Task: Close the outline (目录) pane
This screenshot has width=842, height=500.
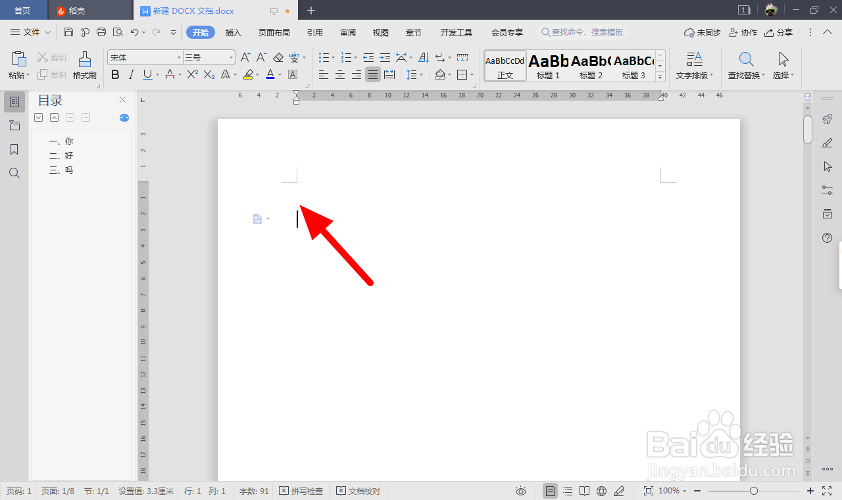Action: 122,100
